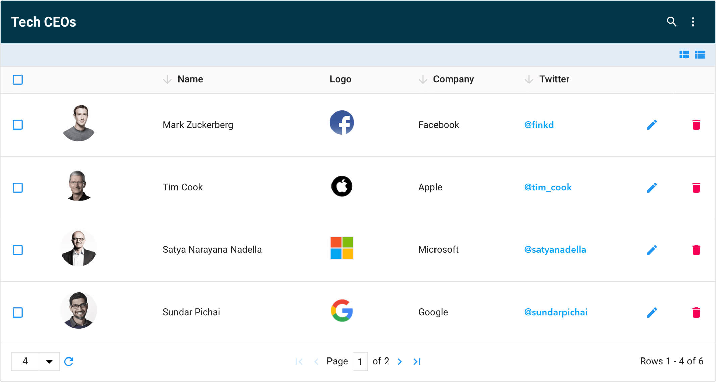
Task: Click the refresh data icon
Action: point(69,361)
